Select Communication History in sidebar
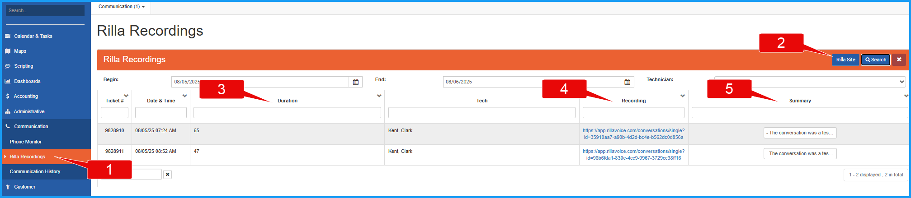The width and height of the screenshot is (911, 198). 35,171
